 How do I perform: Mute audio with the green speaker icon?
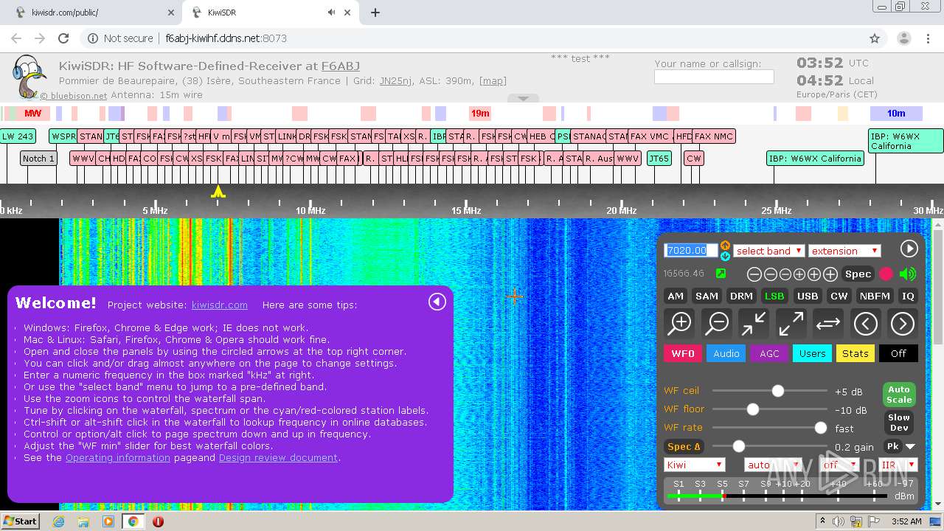pos(908,274)
